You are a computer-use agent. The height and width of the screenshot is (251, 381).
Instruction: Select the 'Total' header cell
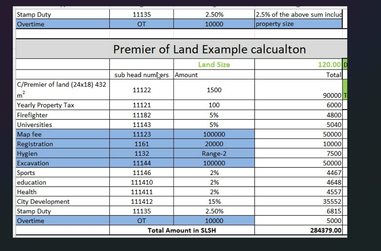click(298, 75)
